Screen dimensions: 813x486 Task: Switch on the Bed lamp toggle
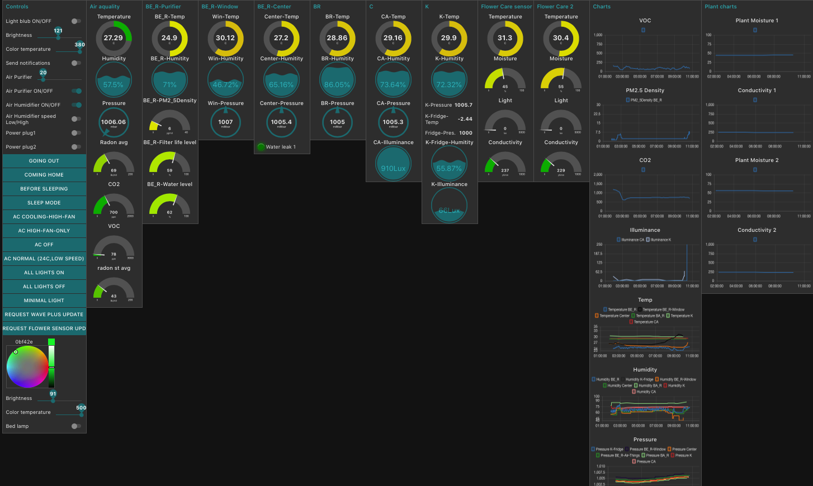[76, 426]
